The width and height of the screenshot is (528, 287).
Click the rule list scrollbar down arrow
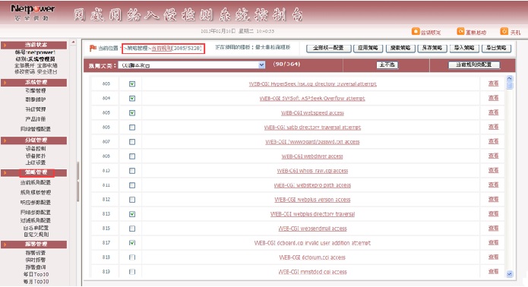(x=510, y=274)
